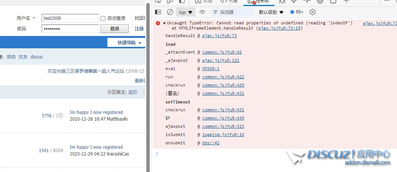397x172 pixels.
Task: Click the password input field
Action: point(70,29)
